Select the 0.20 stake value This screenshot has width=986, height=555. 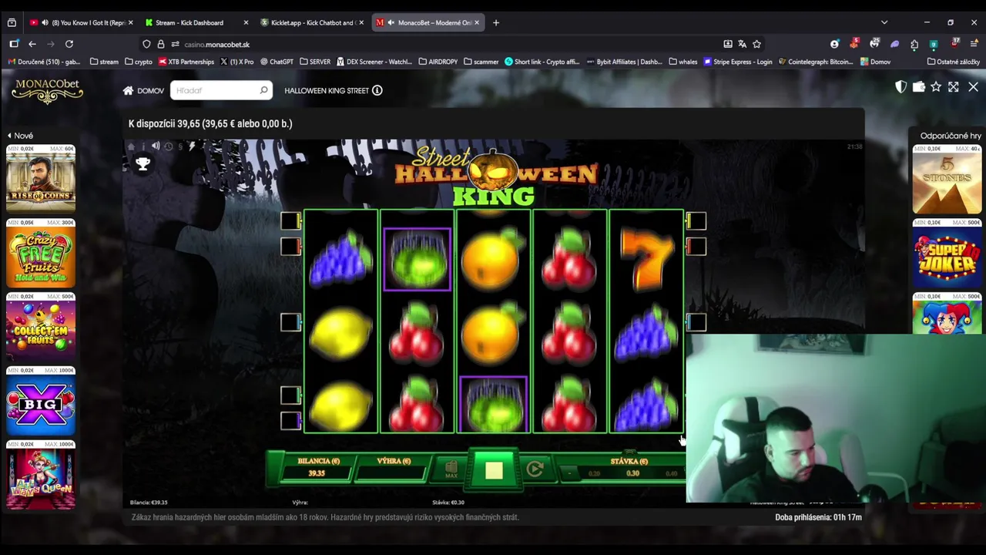[594, 473]
